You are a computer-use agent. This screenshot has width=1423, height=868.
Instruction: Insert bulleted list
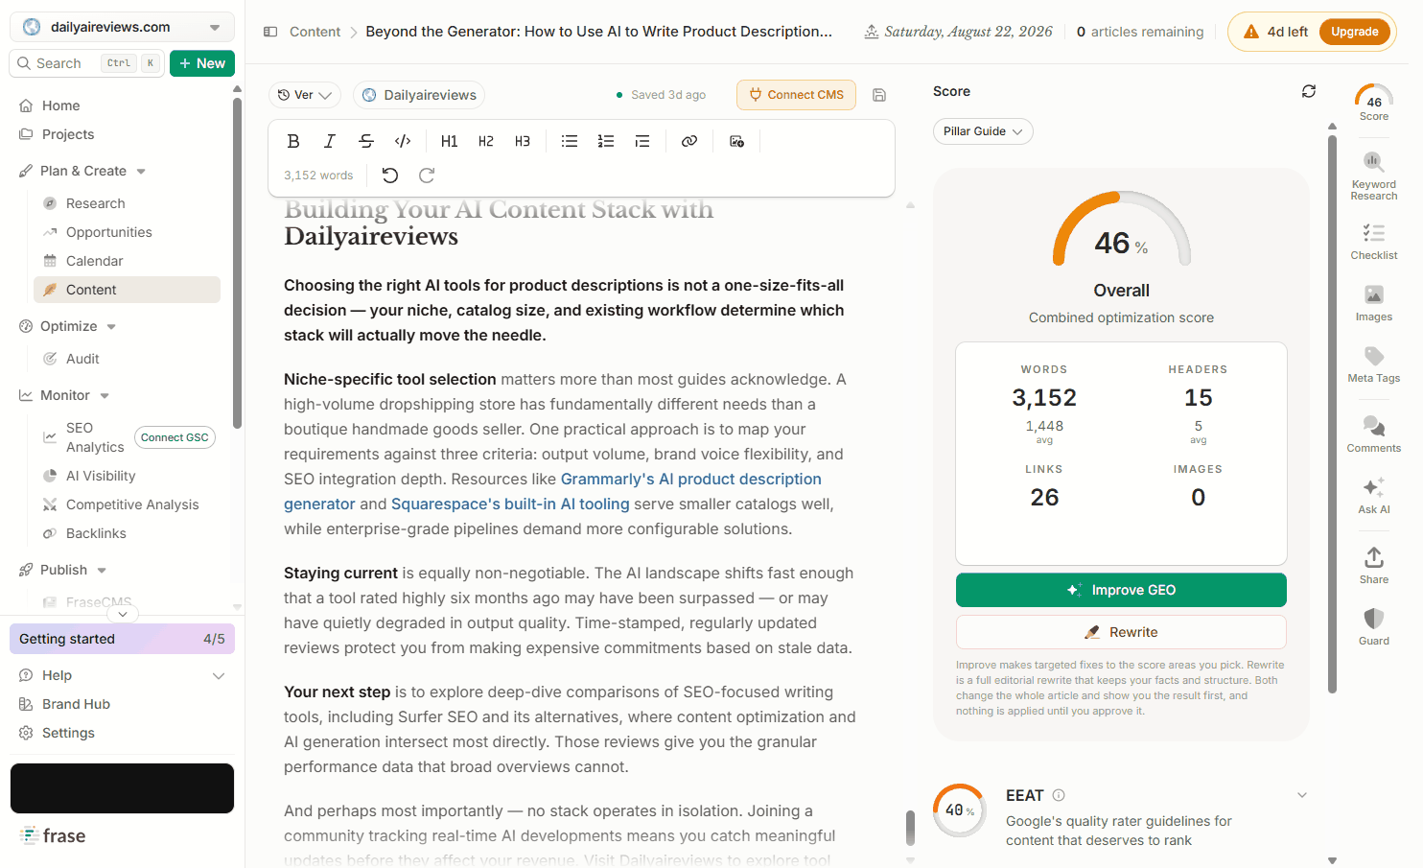[x=570, y=141]
